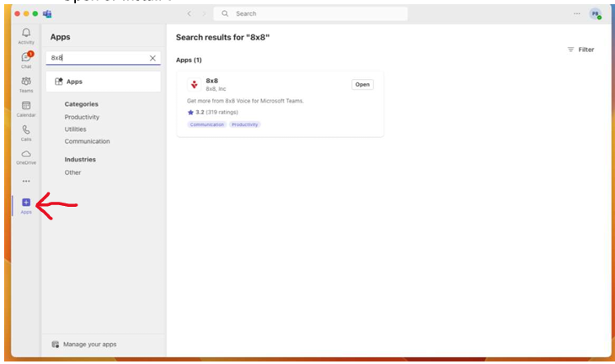Image resolution: width=615 pixels, height=364 pixels.
Task: Open the Calendar sidebar item
Action: click(26, 108)
